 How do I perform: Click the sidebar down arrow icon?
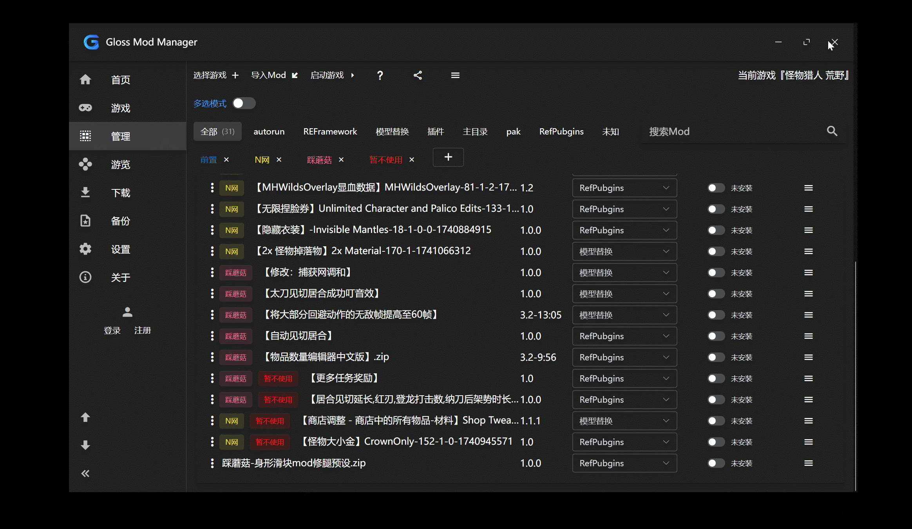click(x=85, y=445)
